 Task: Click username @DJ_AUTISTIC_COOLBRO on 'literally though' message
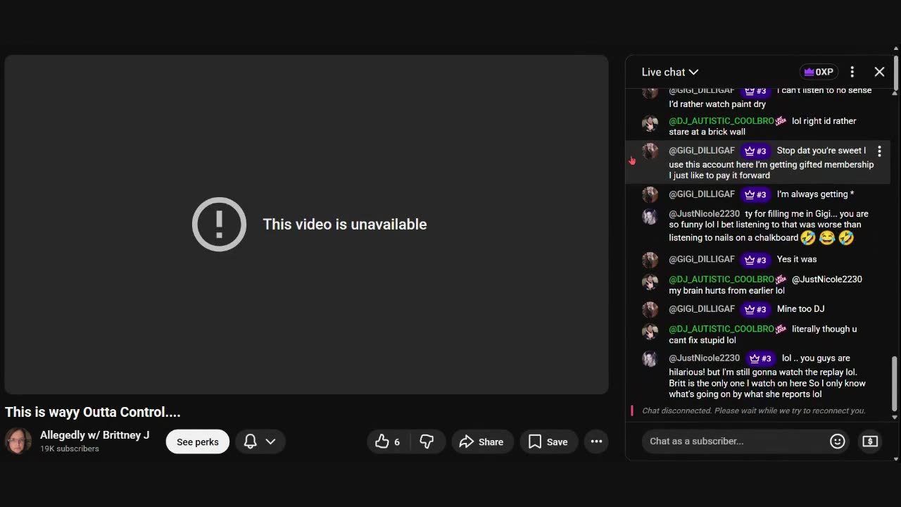[722, 329]
